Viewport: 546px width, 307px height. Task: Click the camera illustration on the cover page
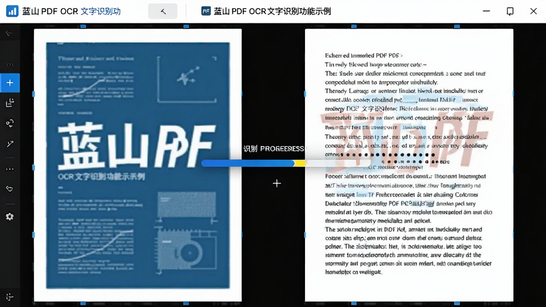pyautogui.click(x=187, y=251)
